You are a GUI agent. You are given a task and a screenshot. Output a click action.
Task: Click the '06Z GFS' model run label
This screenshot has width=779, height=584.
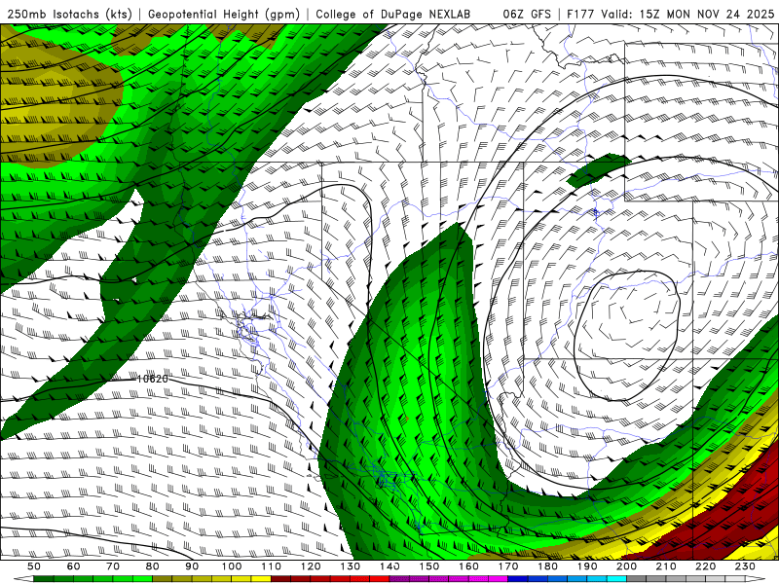[527, 15]
